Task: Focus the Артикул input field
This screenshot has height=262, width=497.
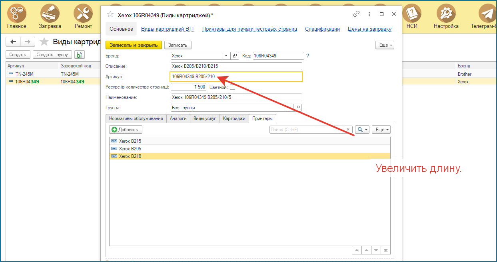Action: tap(236, 77)
